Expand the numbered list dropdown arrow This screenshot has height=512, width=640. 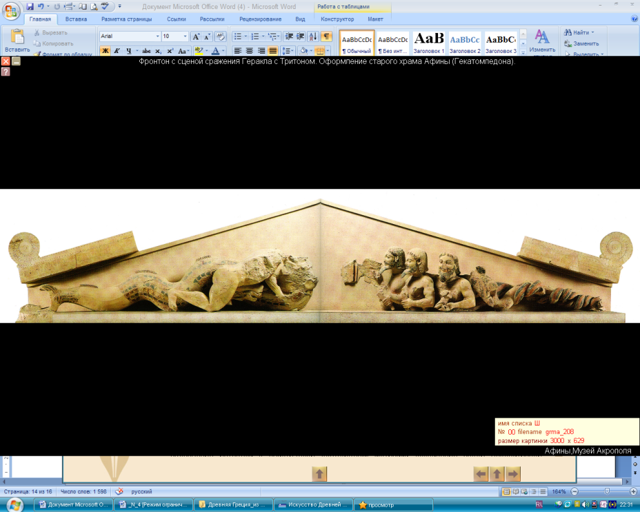(x=263, y=37)
